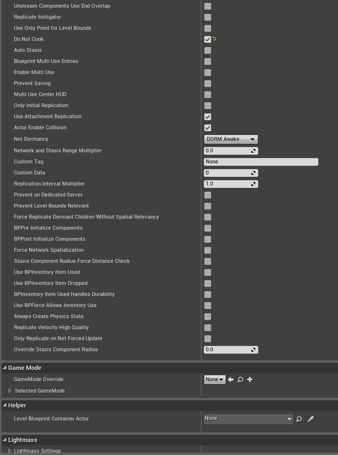Browse to GameMode Override asset magnifier

click(x=240, y=380)
